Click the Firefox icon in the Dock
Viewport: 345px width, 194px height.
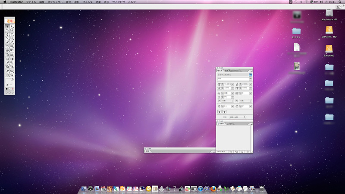pyautogui.click(x=213, y=189)
